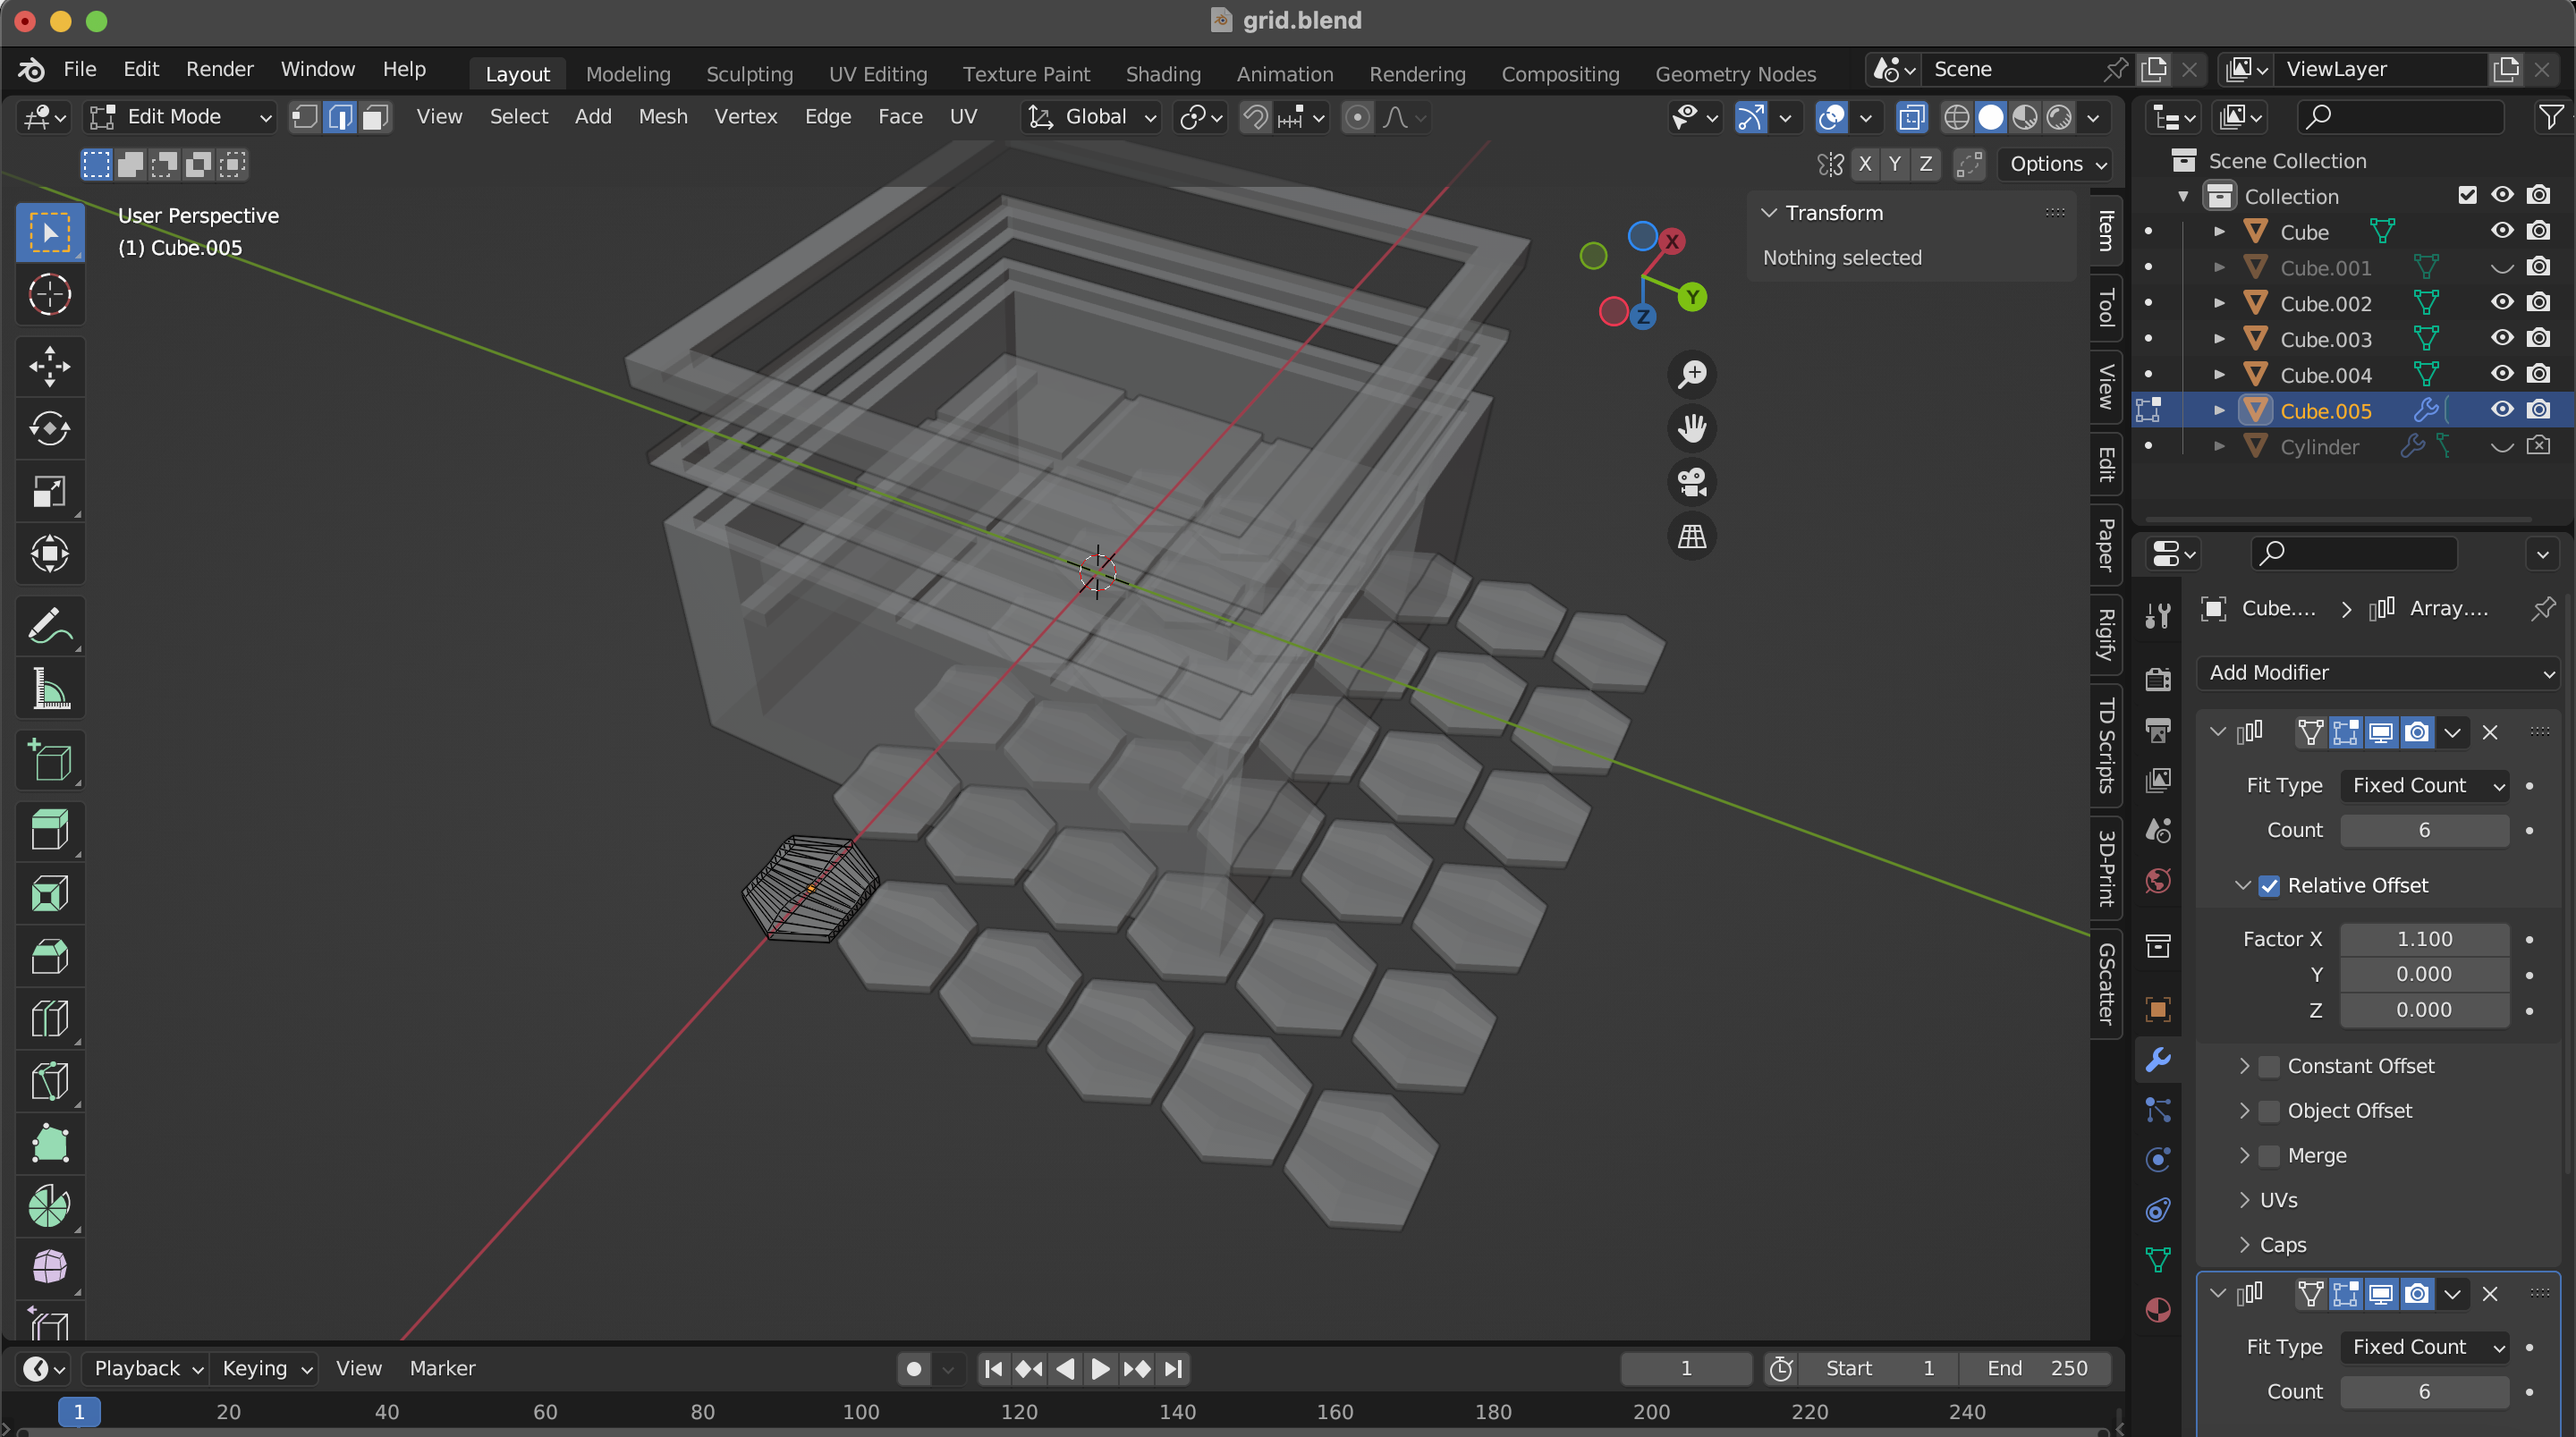The width and height of the screenshot is (2576, 1437).
Task: Enable Merge checkbox
Action: [2269, 1155]
